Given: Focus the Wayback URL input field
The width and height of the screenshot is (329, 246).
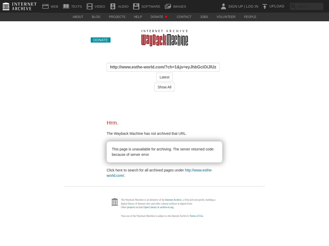Looking at the screenshot, I should pyautogui.click(x=163, y=67).
